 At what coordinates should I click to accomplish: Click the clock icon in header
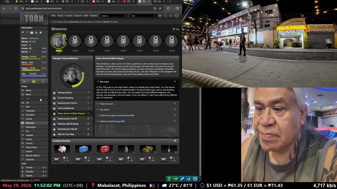(165, 16)
